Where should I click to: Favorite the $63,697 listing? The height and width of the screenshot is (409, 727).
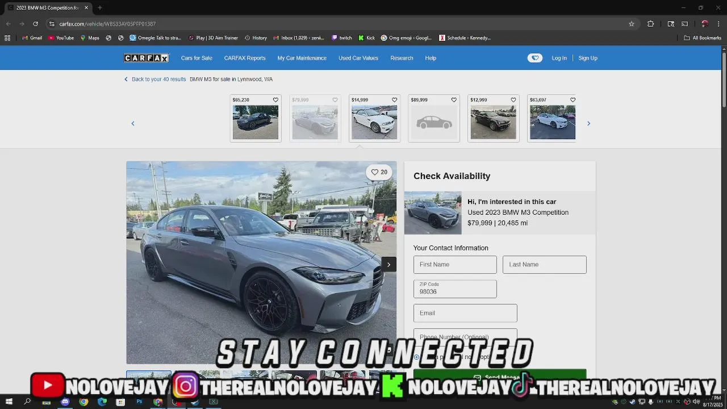click(573, 100)
